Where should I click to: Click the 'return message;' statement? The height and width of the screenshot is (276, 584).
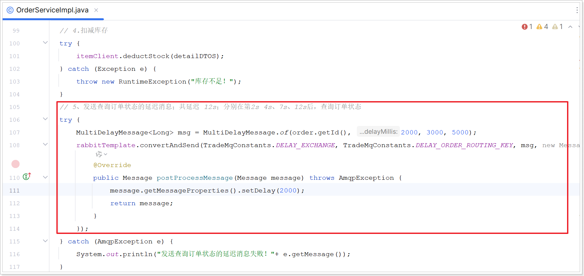(141, 203)
